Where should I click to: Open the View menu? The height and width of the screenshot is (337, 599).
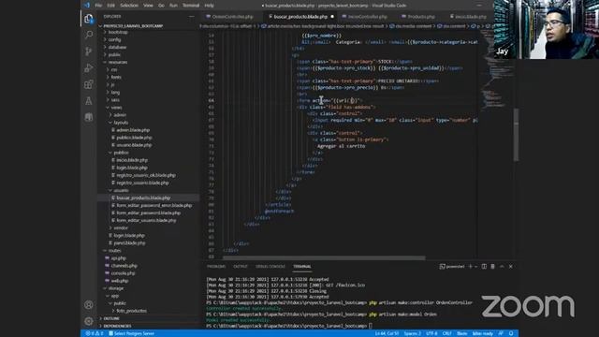tap(148, 6)
